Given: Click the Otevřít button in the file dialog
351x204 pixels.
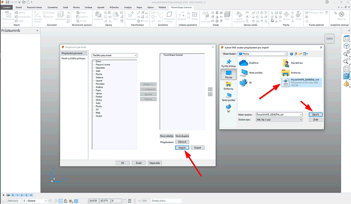Looking at the screenshot, I should pyautogui.click(x=315, y=114).
